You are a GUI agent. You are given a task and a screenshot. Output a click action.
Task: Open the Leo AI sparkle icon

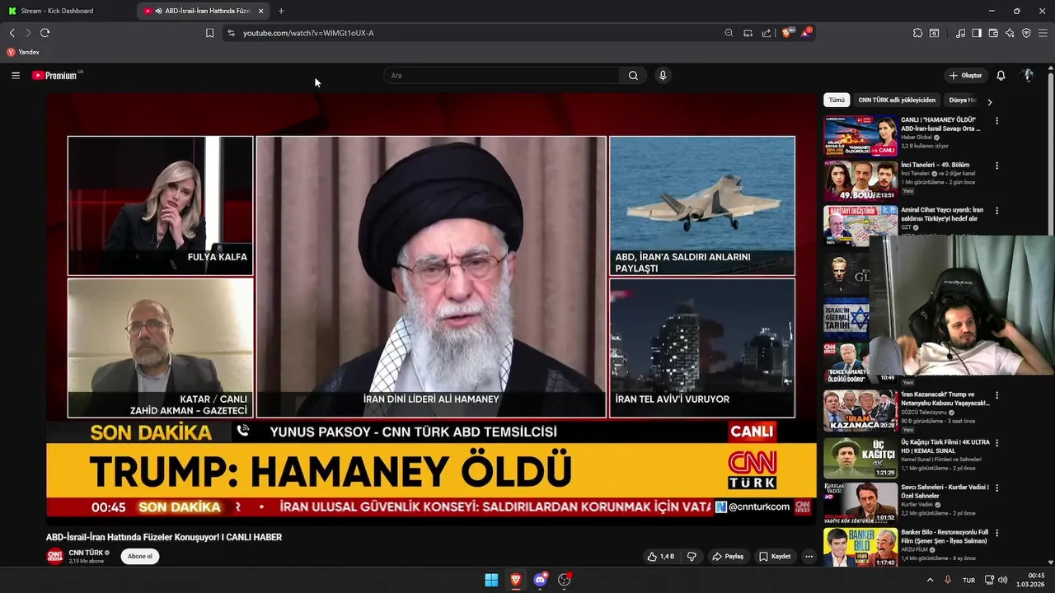coord(1010,33)
